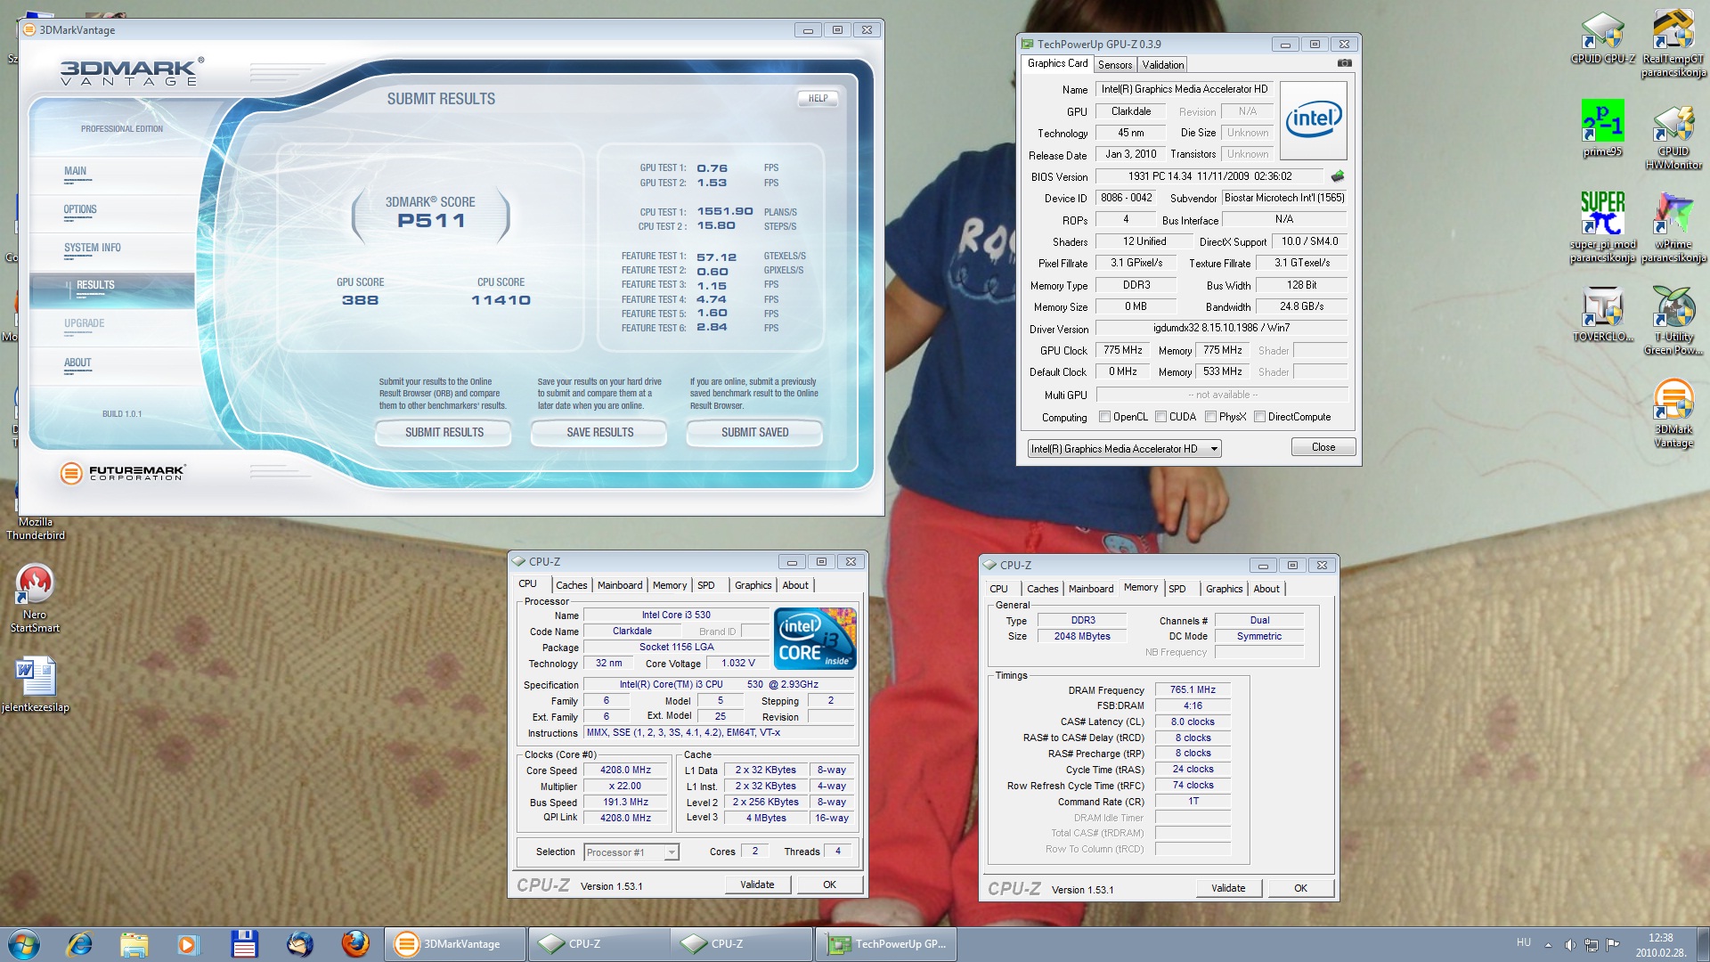This screenshot has width=1710, height=962.
Task: Open CPUID CPU-Z desktop shortcut
Action: pyautogui.click(x=1602, y=36)
